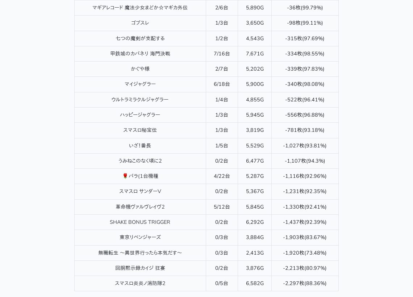
Task: Click 革命機ヴァルヴレイヴ2 machine name
Action: (140, 207)
